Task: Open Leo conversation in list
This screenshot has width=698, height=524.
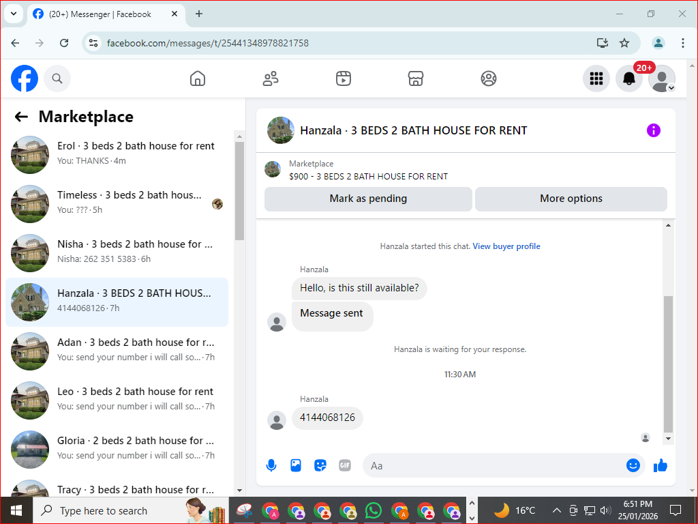Action: point(117,400)
